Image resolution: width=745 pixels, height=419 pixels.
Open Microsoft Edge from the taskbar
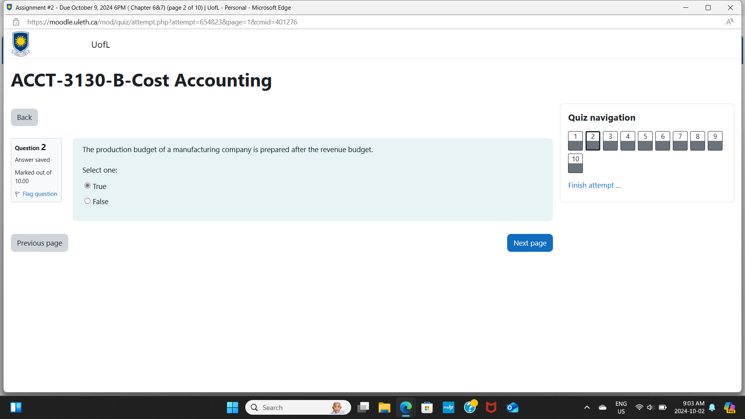coord(405,407)
